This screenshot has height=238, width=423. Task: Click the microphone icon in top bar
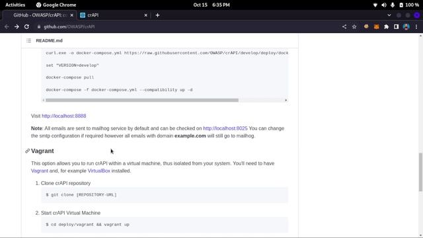(x=393, y=5)
